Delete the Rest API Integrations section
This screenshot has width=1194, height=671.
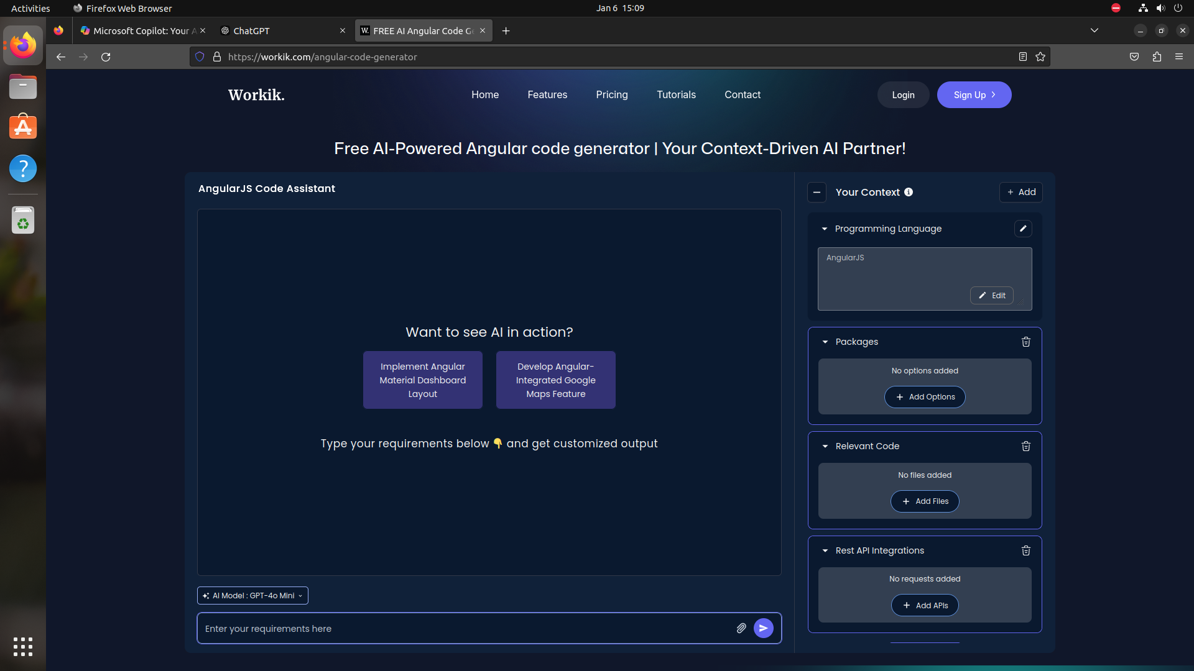click(1026, 550)
